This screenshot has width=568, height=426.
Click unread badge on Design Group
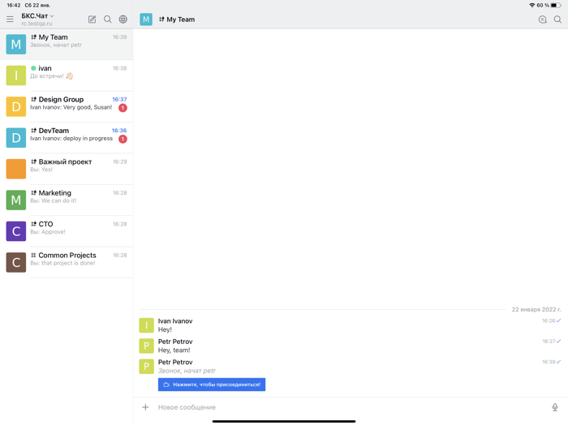click(123, 108)
